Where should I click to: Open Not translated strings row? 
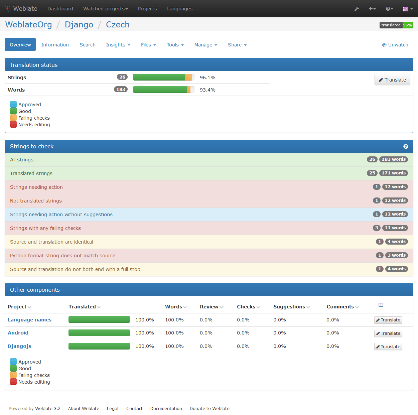[209, 201]
